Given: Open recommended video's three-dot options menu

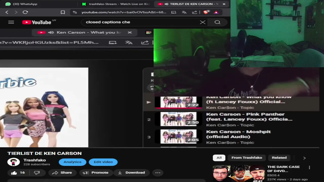Looking at the screenshot, I should point(309,168).
